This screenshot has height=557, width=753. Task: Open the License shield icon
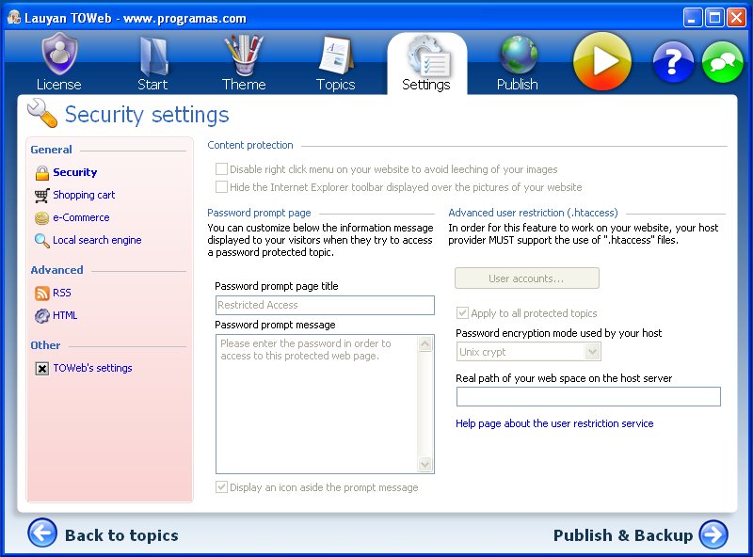(59, 54)
